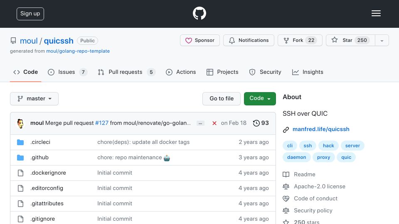Click the Sponsor heart button
399x224 pixels.
200,40
